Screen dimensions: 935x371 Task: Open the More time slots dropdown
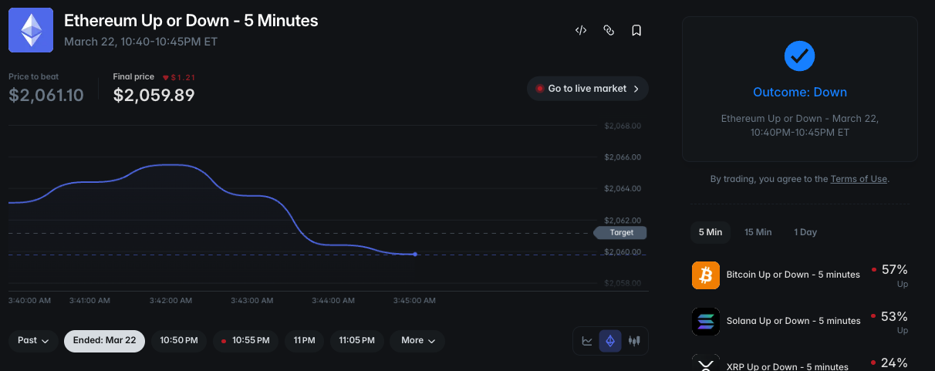click(418, 340)
